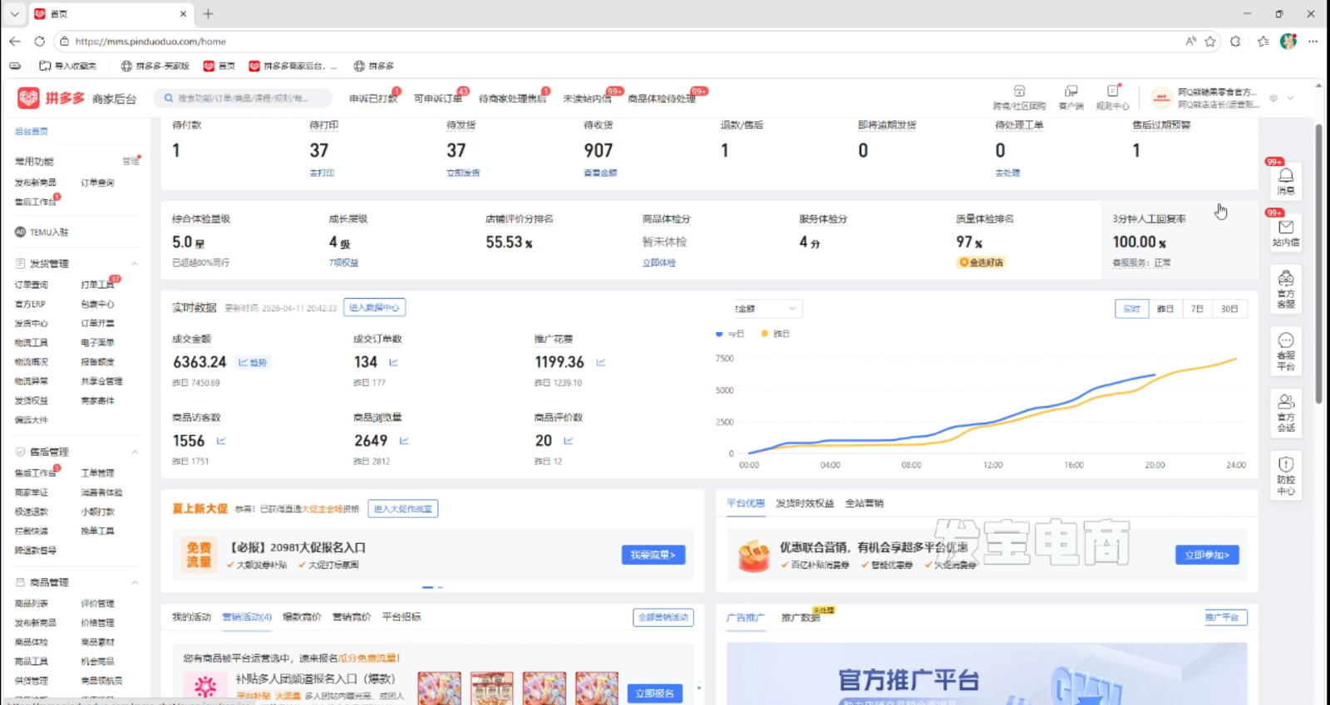Open the 消息 bell notifications icon
The height and width of the screenshot is (705, 1330).
tap(1285, 180)
